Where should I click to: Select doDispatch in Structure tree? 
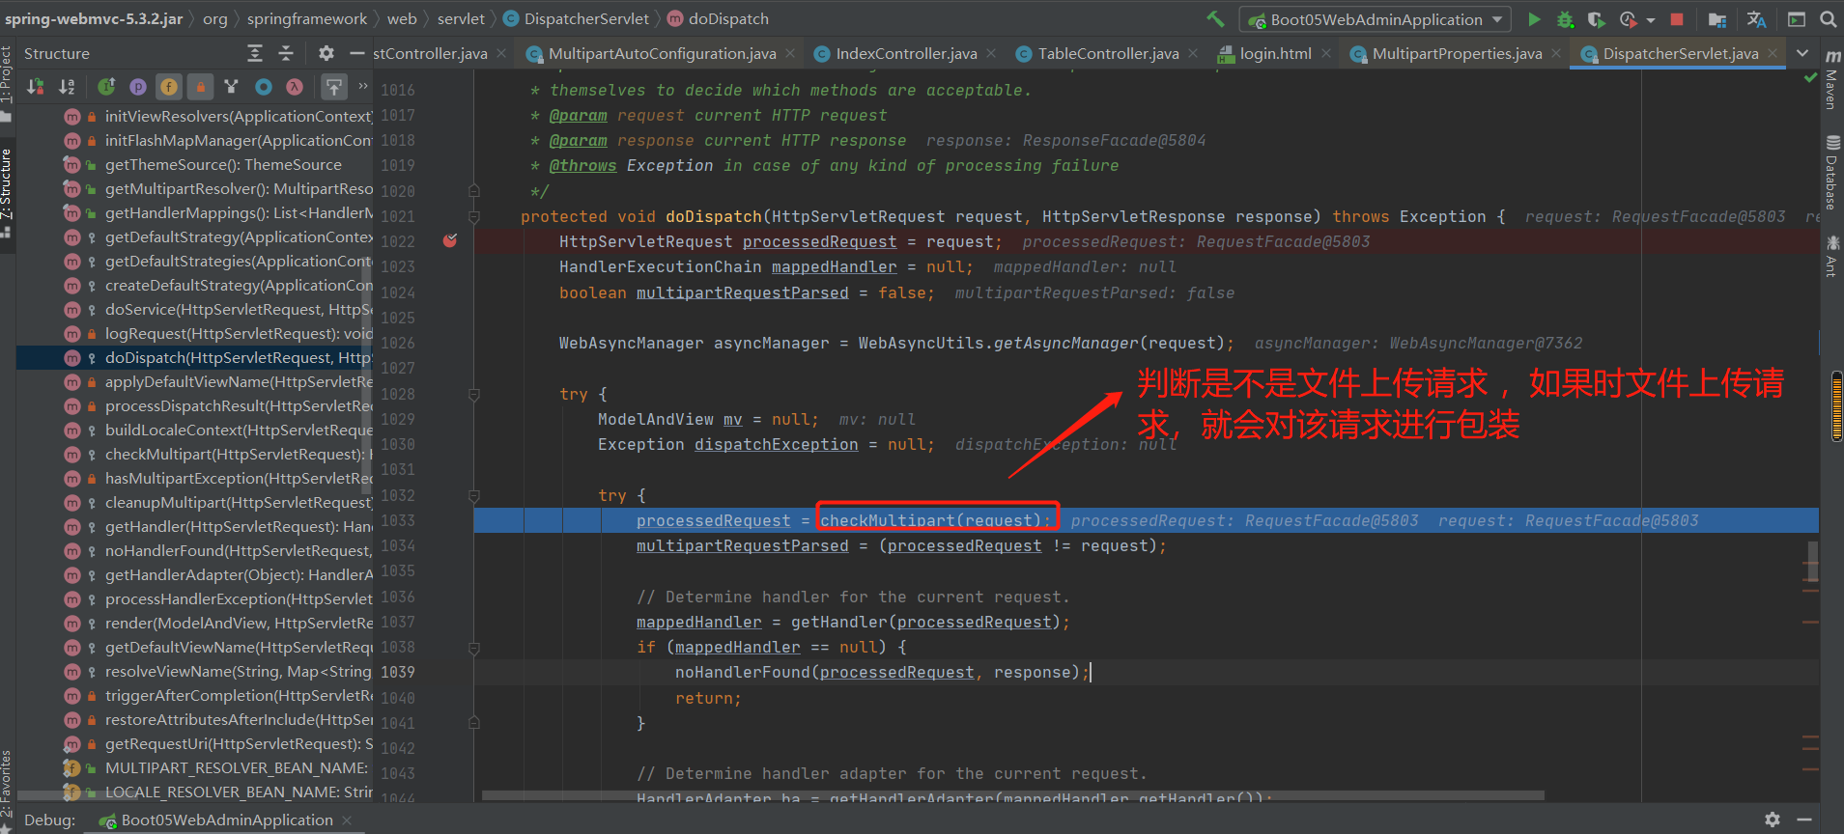[195, 357]
